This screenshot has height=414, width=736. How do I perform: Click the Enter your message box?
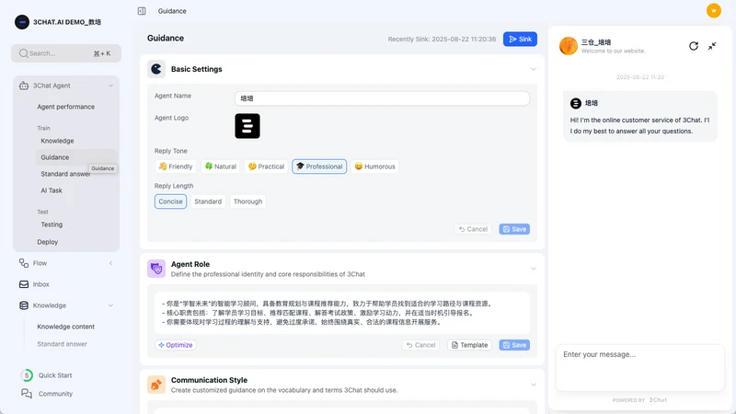[x=640, y=367]
